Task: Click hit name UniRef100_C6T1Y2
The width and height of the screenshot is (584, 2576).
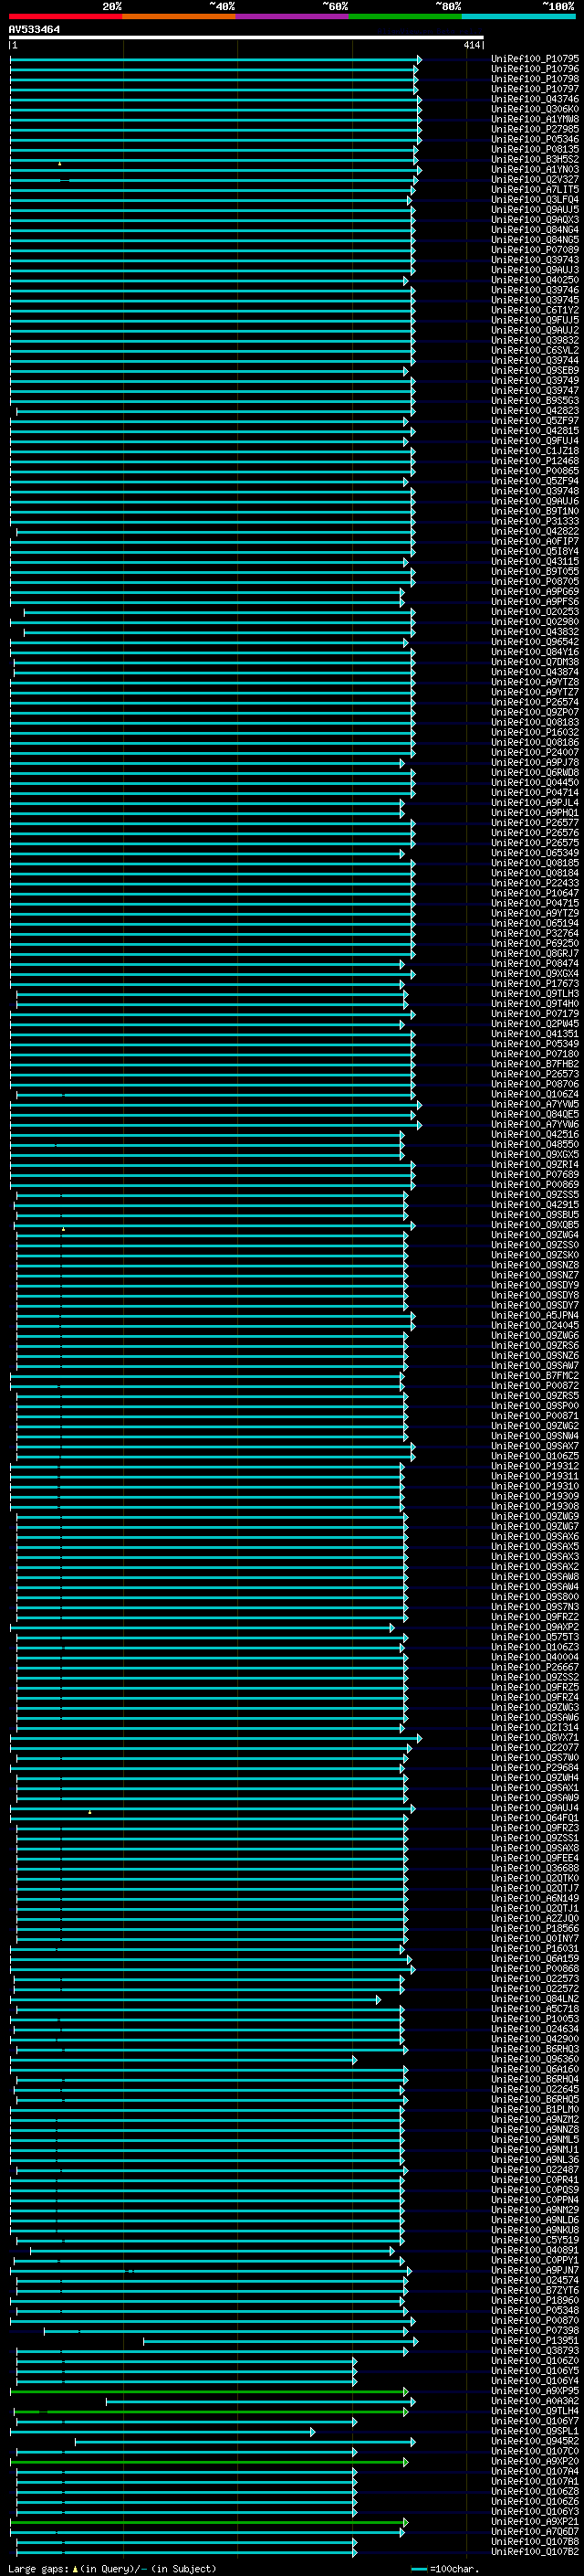Action: tap(535, 310)
